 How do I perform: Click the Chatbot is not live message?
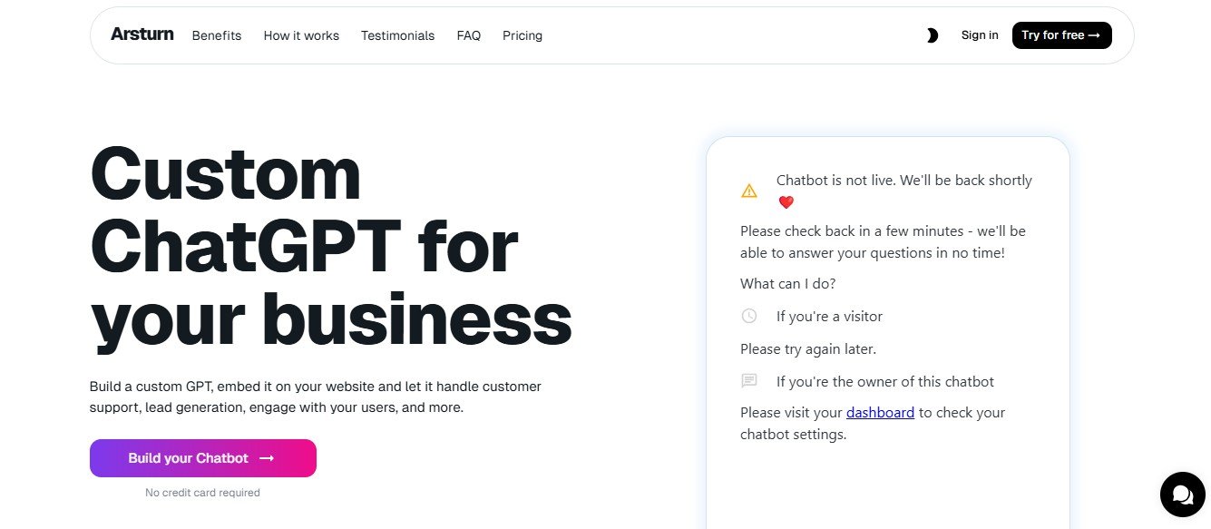[903, 181]
